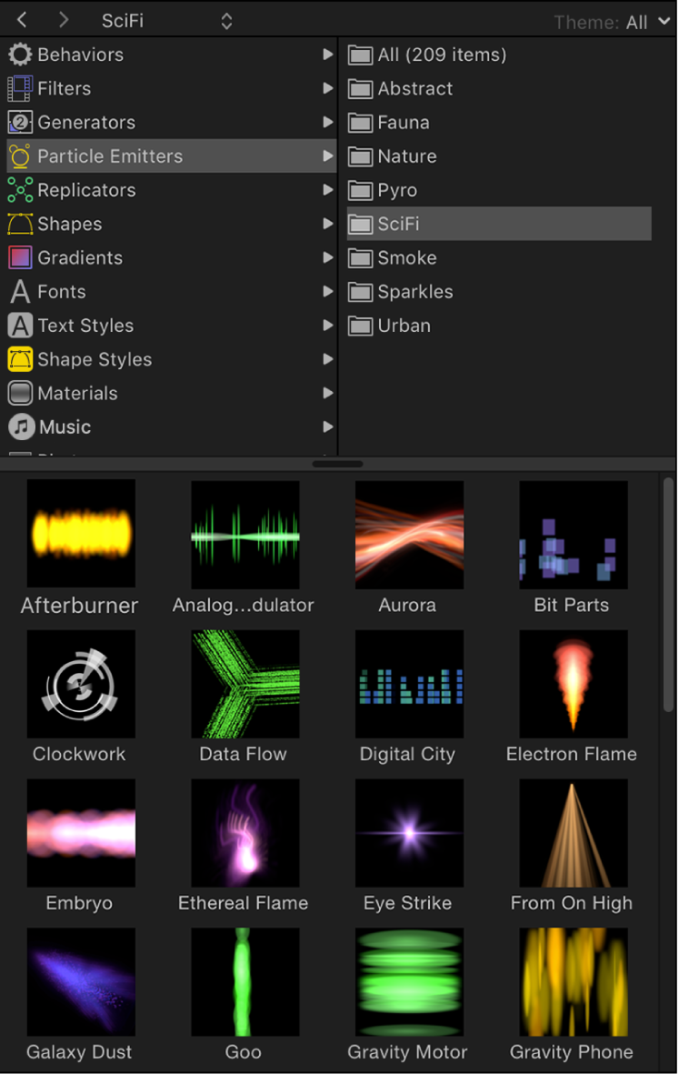
Task: Click the pane divider handle
Action: coord(337,464)
